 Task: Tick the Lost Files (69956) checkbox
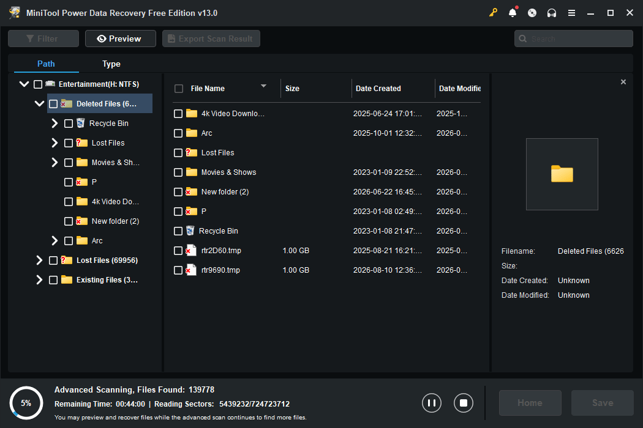tap(53, 260)
